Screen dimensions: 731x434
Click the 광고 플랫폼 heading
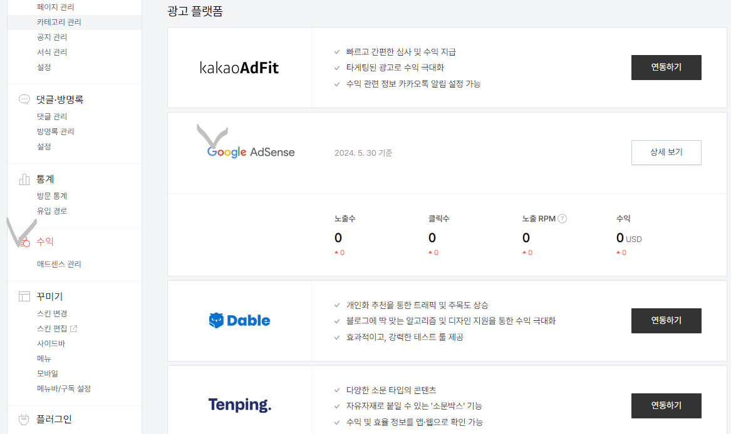(195, 11)
